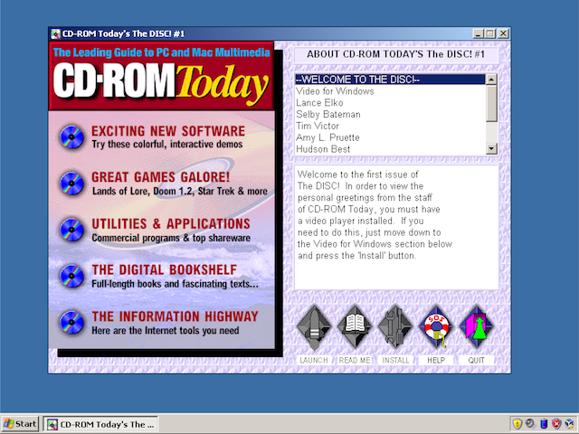Click the LAUNCH label button
The height and width of the screenshot is (434, 579).
coord(314,361)
